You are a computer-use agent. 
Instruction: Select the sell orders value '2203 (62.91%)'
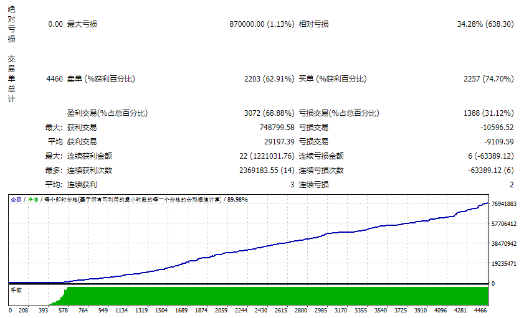(269, 79)
